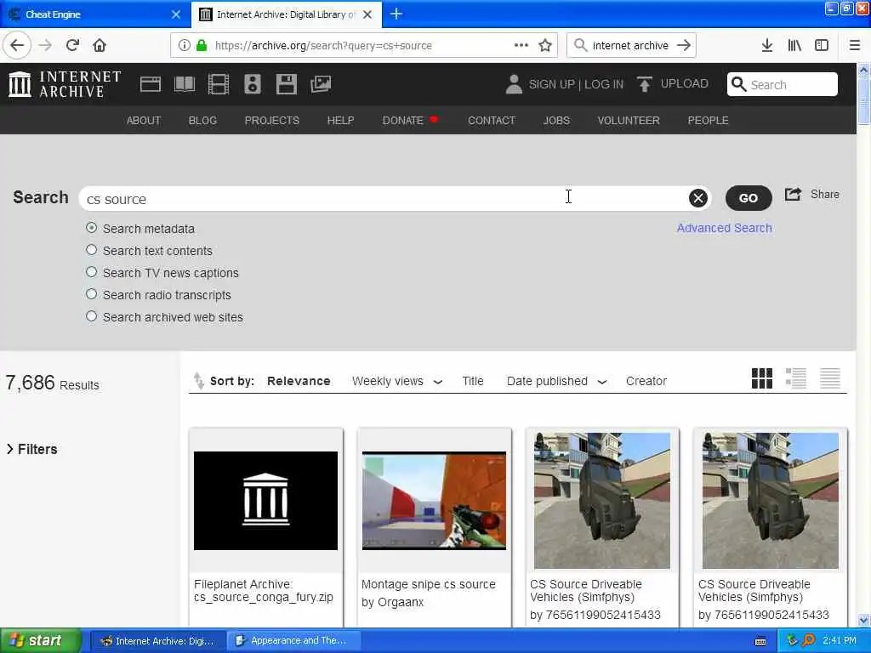Open the Texts book icon

(x=185, y=84)
